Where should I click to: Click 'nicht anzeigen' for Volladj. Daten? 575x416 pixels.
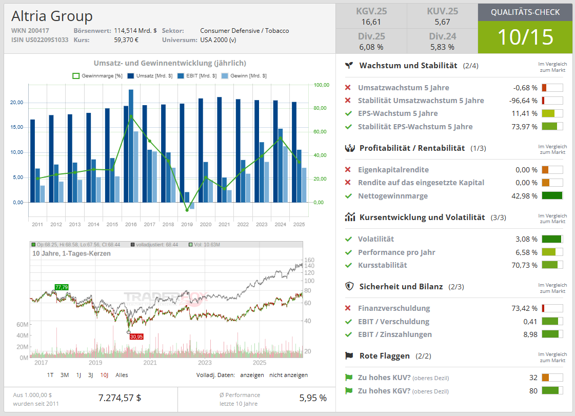pos(289,375)
